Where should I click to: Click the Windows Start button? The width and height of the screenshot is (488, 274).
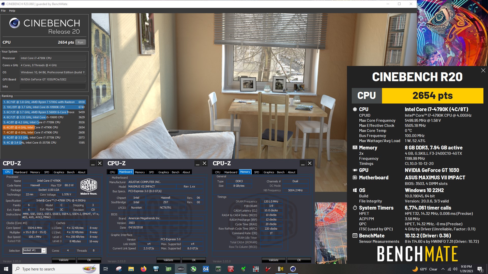(6, 269)
